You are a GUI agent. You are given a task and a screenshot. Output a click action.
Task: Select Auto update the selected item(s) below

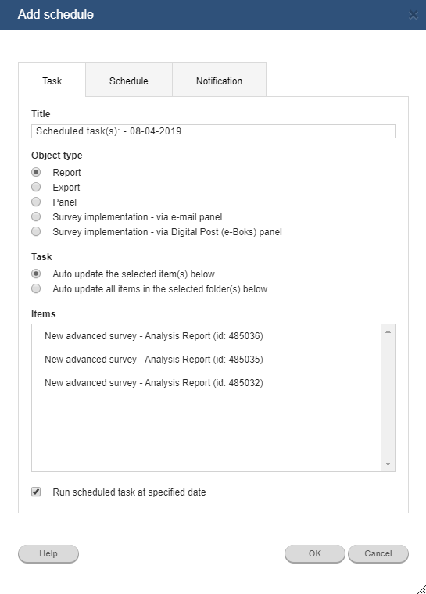pos(36,274)
